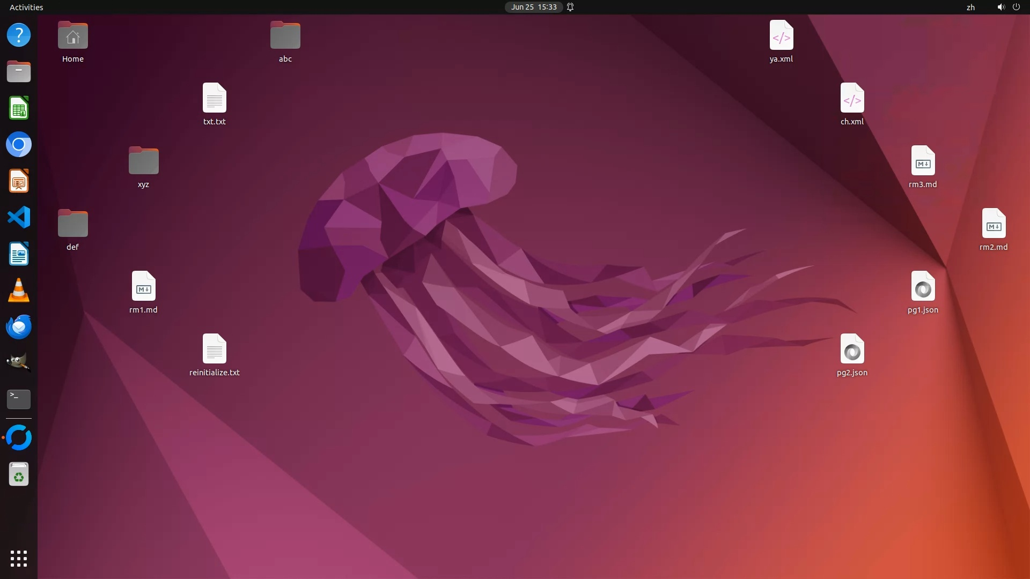Launch Terminal from the dock
This screenshot has height=579, width=1030.
(x=19, y=399)
